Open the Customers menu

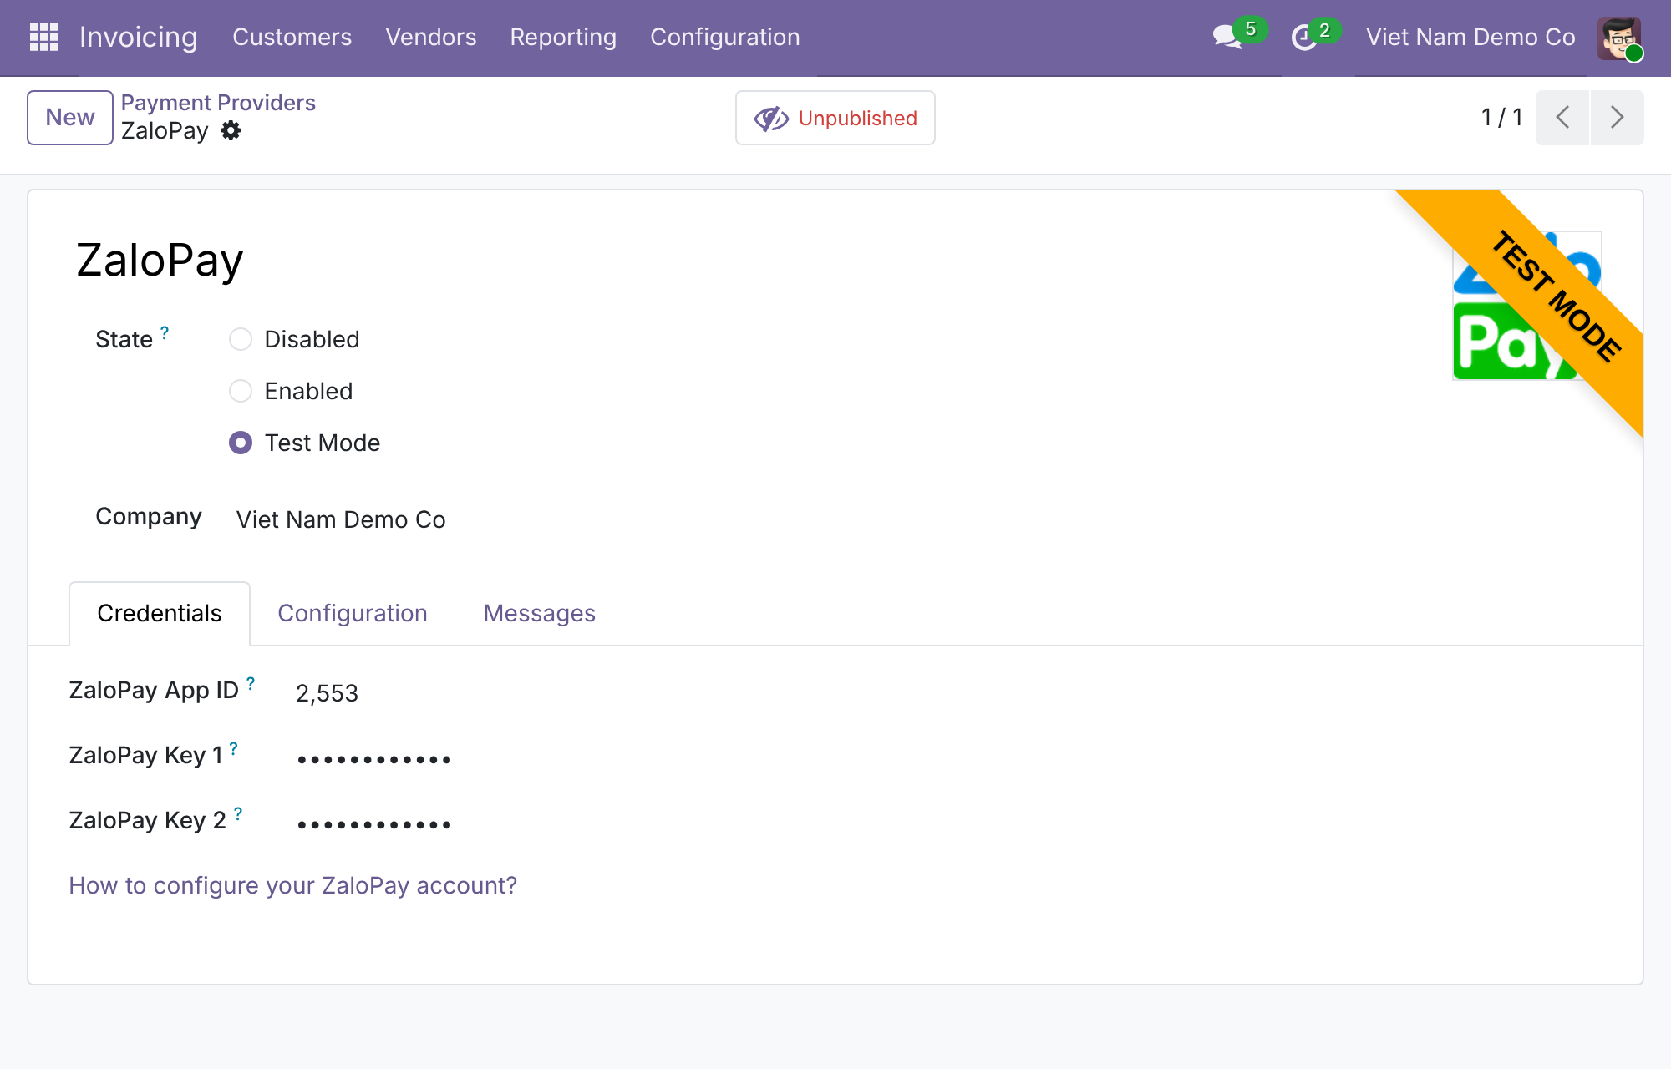292,37
